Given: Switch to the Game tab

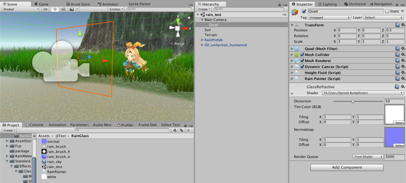Looking at the screenshot, I should click(41, 4).
